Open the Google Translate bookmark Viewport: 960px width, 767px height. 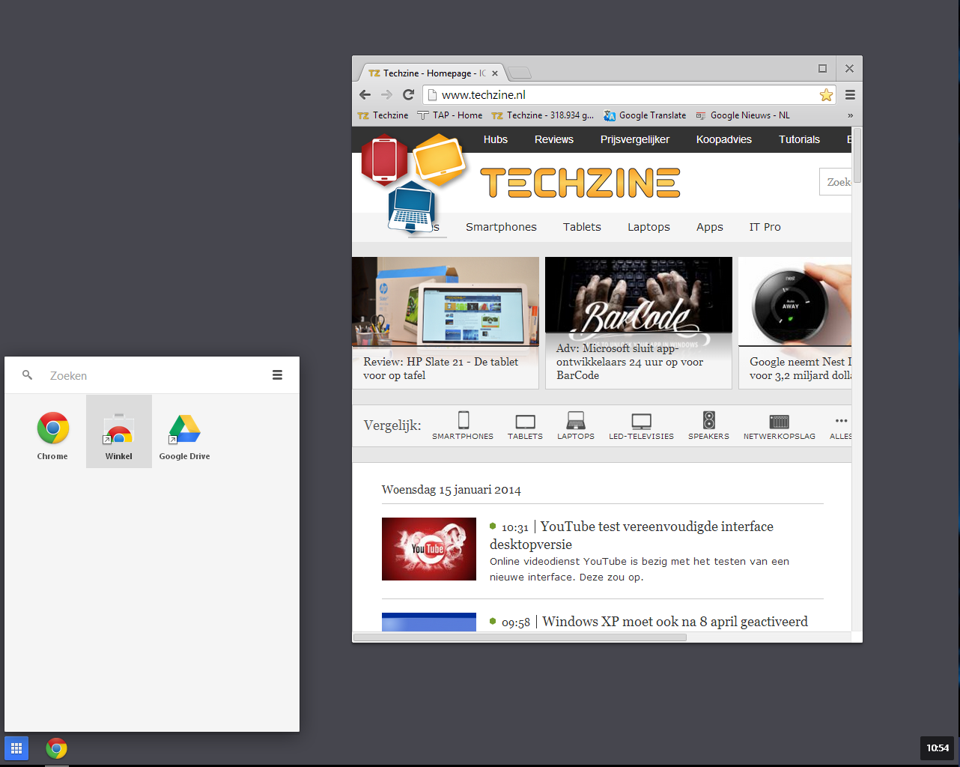[645, 115]
